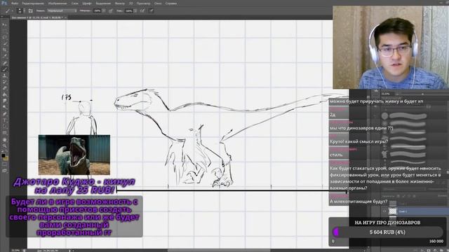Click the Opacity value field

coord(98,11)
